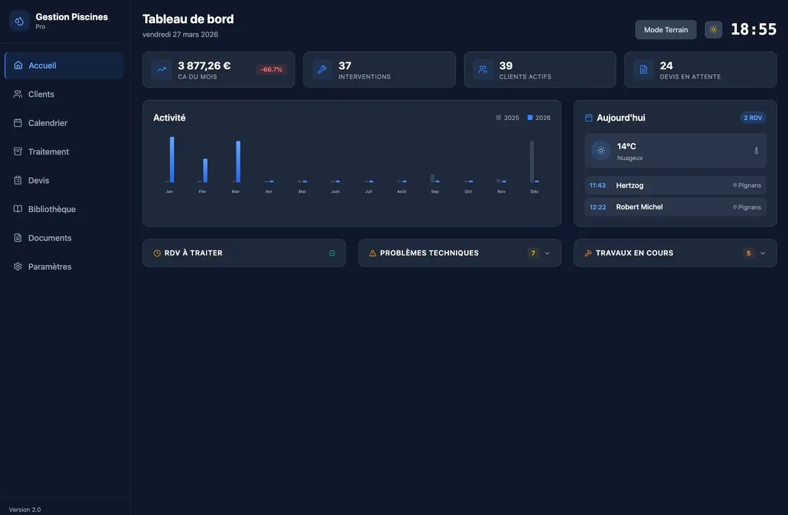Click the -66.7% variation badge
This screenshot has width=788, height=515.
[x=271, y=70]
